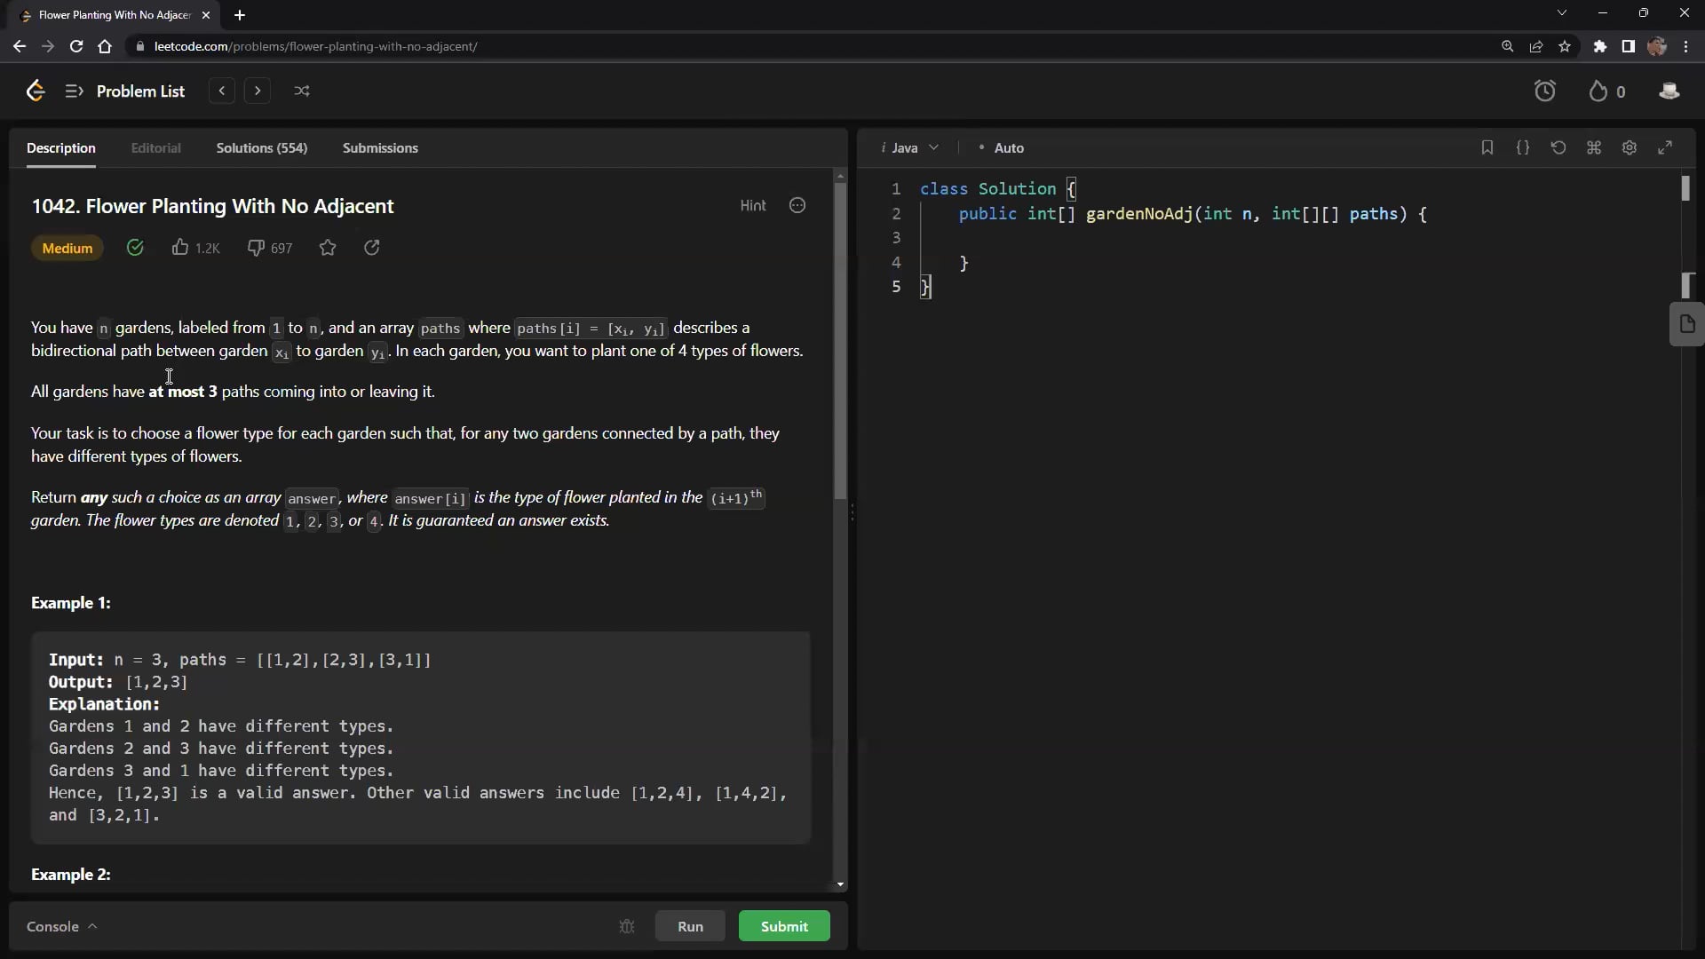This screenshot has width=1705, height=959.
Task: Reset code to default with revert icon
Action: pyautogui.click(x=1558, y=148)
